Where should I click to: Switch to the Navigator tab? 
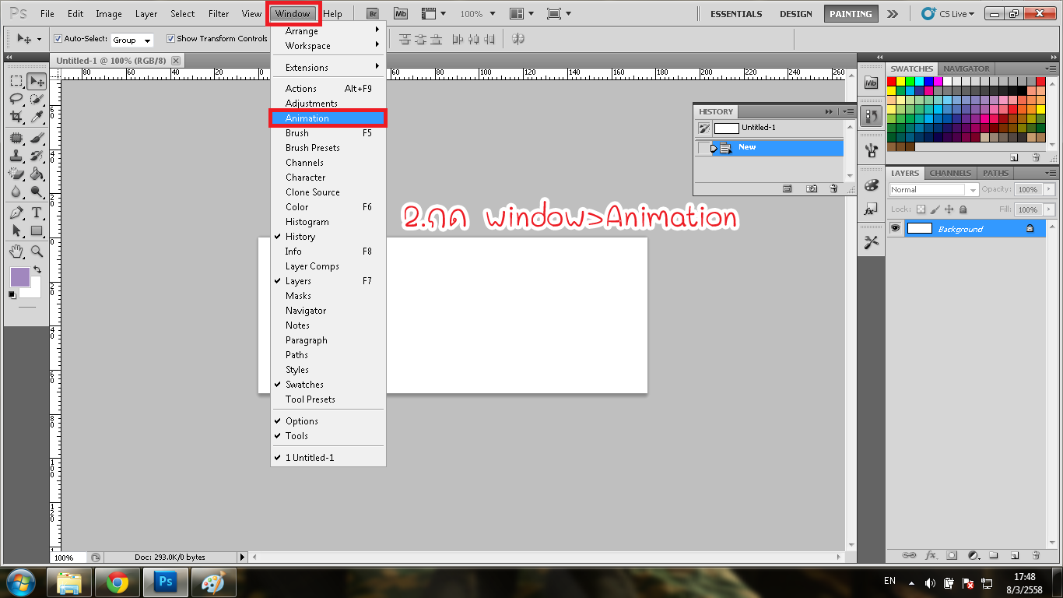[967, 69]
